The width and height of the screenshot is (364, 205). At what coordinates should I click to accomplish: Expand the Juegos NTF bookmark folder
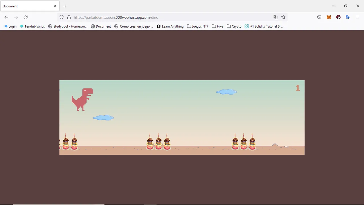click(x=198, y=26)
